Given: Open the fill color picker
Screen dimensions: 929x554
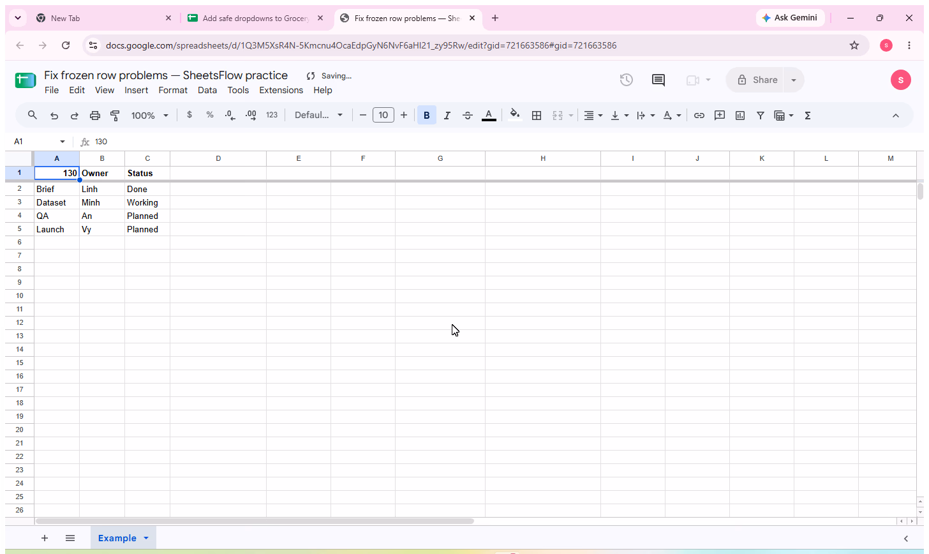Looking at the screenshot, I should click(x=515, y=116).
